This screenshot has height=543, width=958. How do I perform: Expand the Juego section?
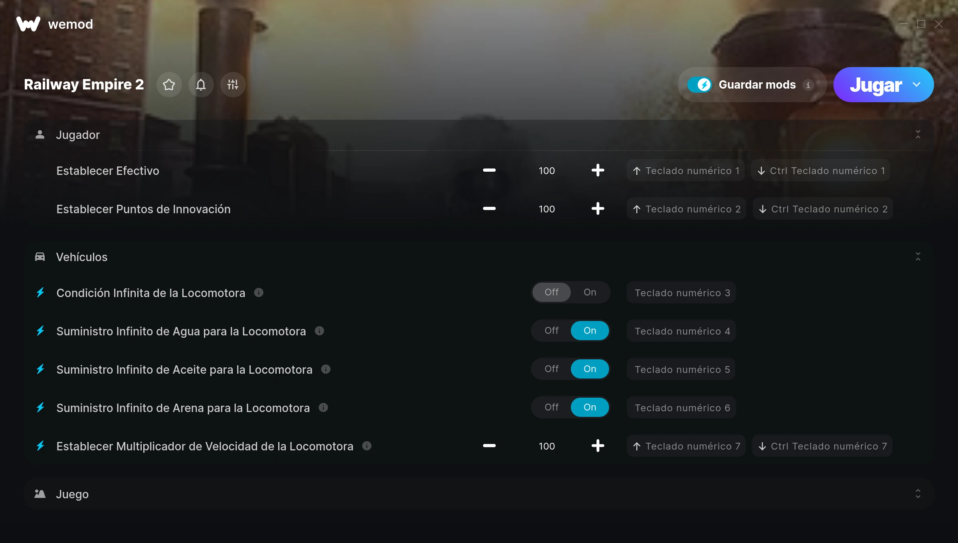pos(918,494)
